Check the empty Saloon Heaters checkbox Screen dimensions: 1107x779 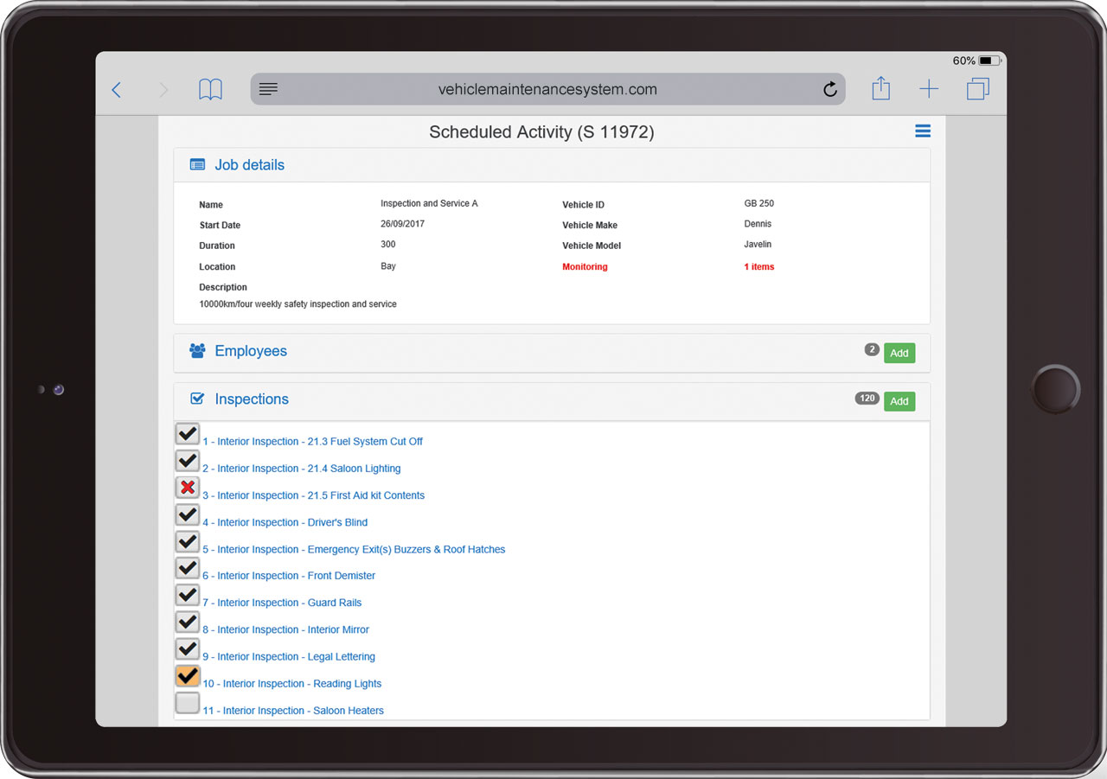188,702
